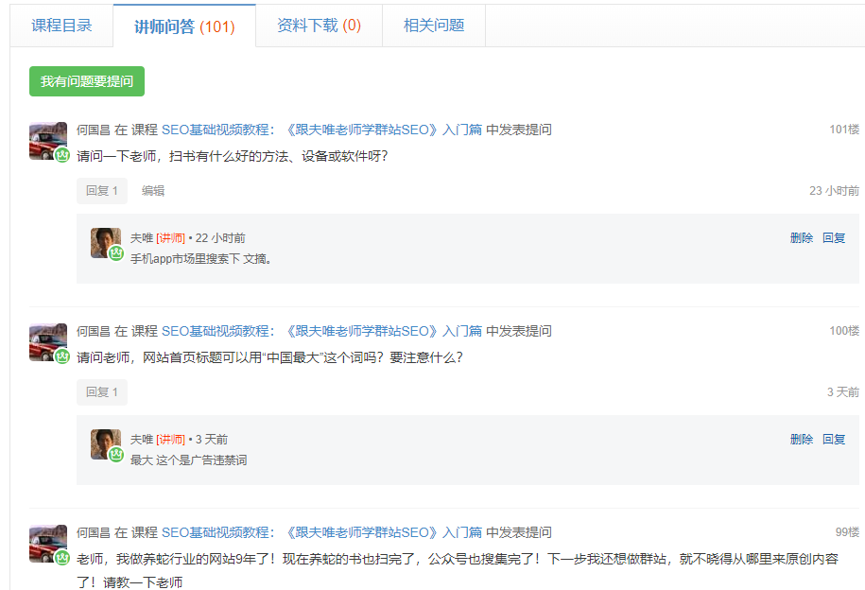Click crown badge on 夫唯's 22 小时前 reply avatar
Image resolution: width=865 pixels, height=590 pixels.
point(116,253)
